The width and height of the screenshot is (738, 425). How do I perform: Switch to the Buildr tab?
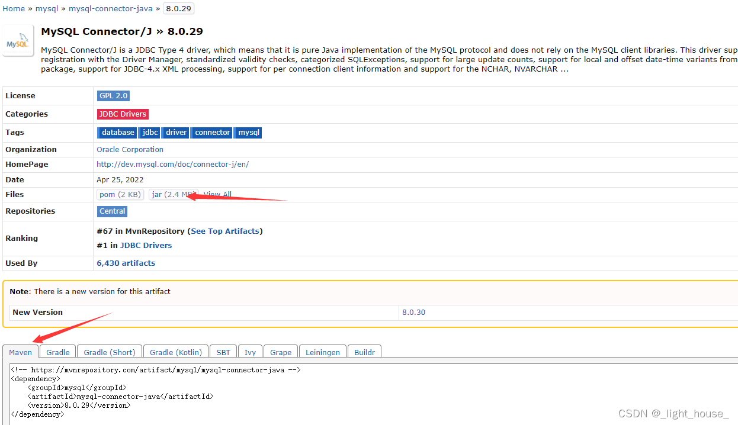coord(365,352)
